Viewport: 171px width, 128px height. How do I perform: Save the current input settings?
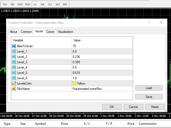(149, 97)
